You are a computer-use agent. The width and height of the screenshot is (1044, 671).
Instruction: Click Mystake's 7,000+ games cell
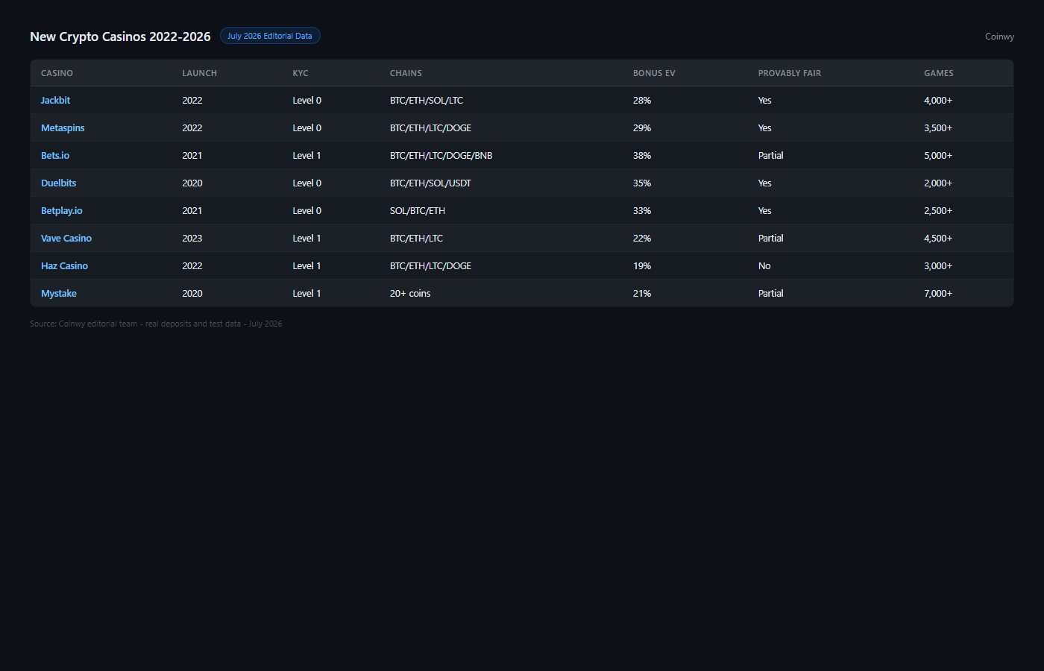(x=938, y=294)
